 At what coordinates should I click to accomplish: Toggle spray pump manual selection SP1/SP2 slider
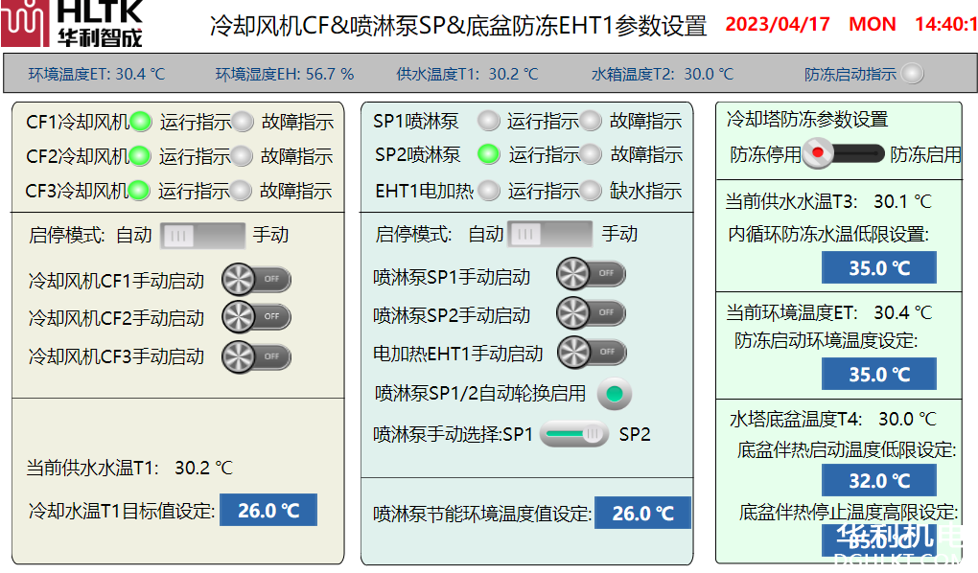[574, 434]
